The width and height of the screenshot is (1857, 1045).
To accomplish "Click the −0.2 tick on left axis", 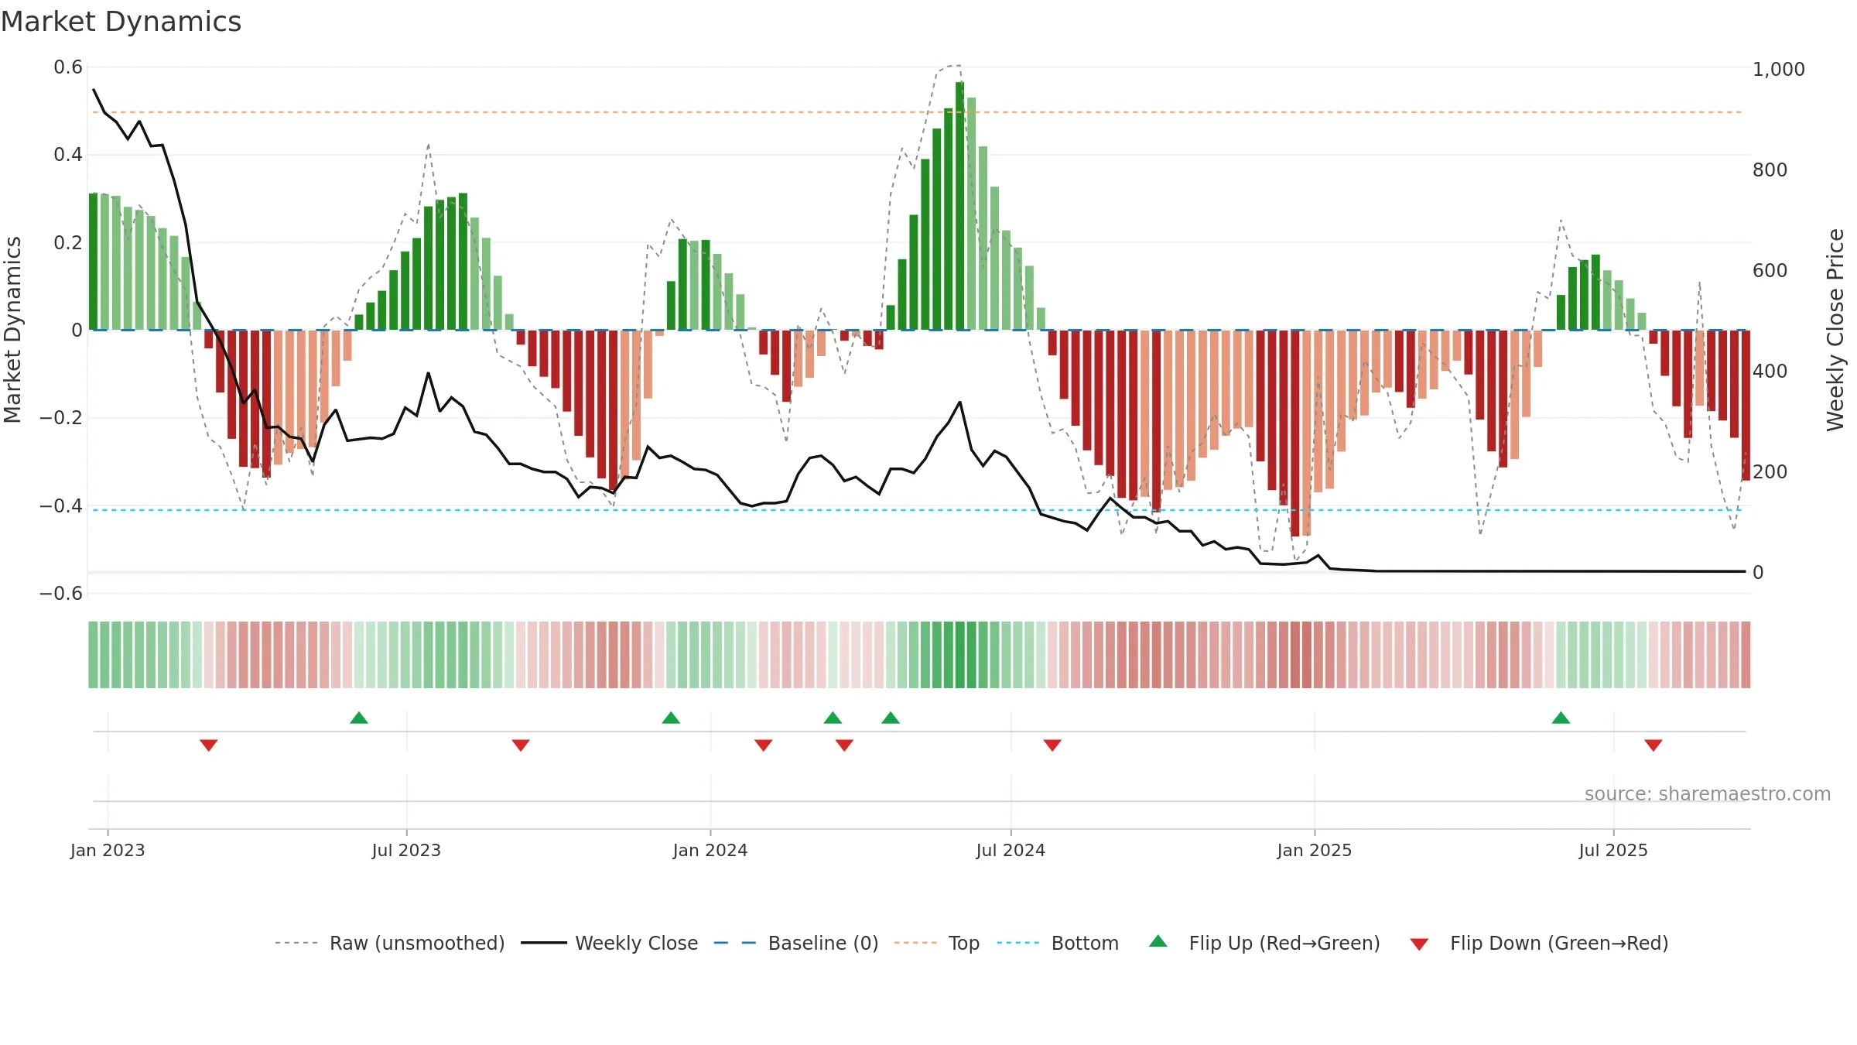I will pyautogui.click(x=61, y=418).
